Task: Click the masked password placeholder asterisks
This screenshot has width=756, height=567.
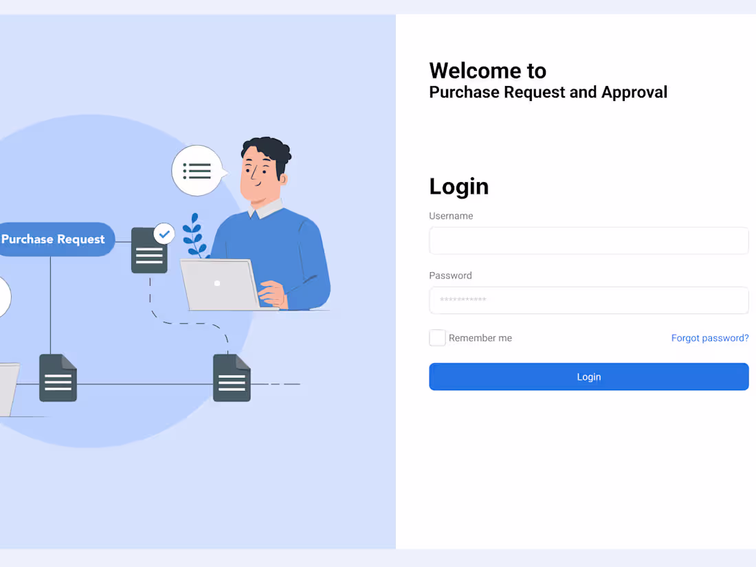Action: (461, 300)
